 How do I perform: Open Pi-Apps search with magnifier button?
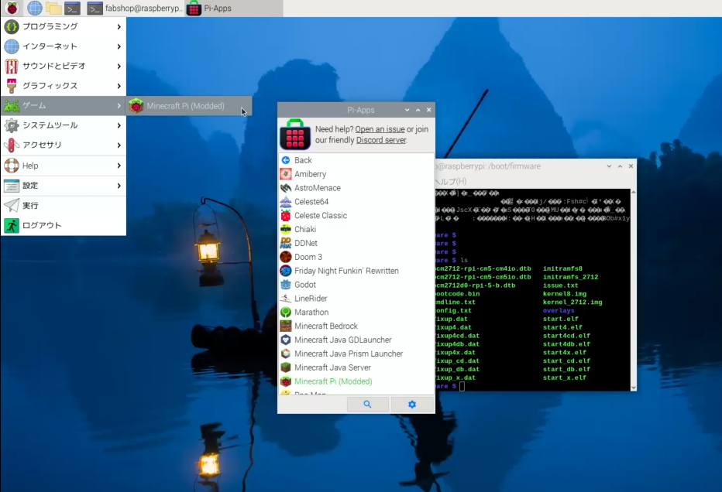click(367, 404)
